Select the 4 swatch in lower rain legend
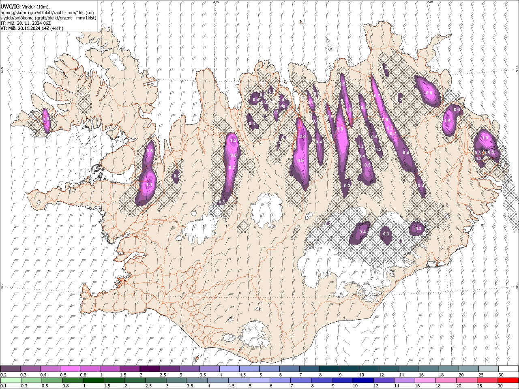Screen dimensions: 519x389 tap(218, 380)
